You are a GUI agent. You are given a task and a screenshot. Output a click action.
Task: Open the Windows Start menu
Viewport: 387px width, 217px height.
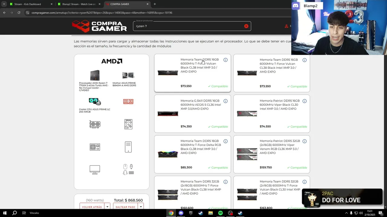pos(5,213)
